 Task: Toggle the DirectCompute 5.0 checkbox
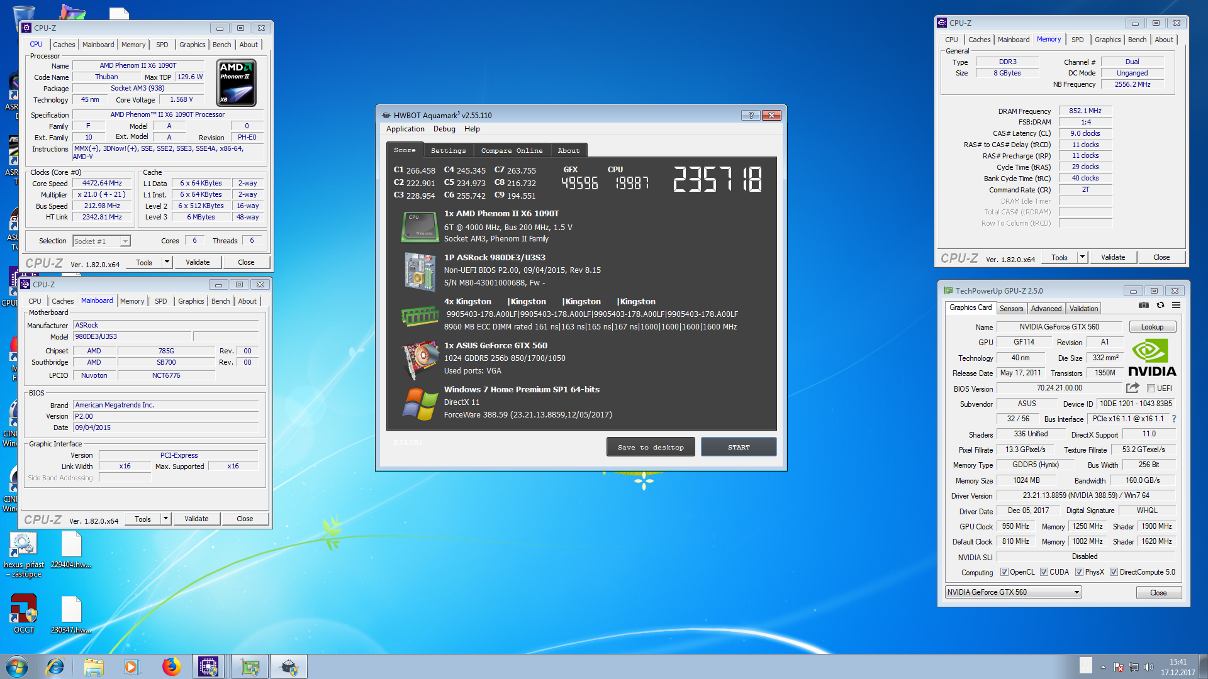(1114, 572)
